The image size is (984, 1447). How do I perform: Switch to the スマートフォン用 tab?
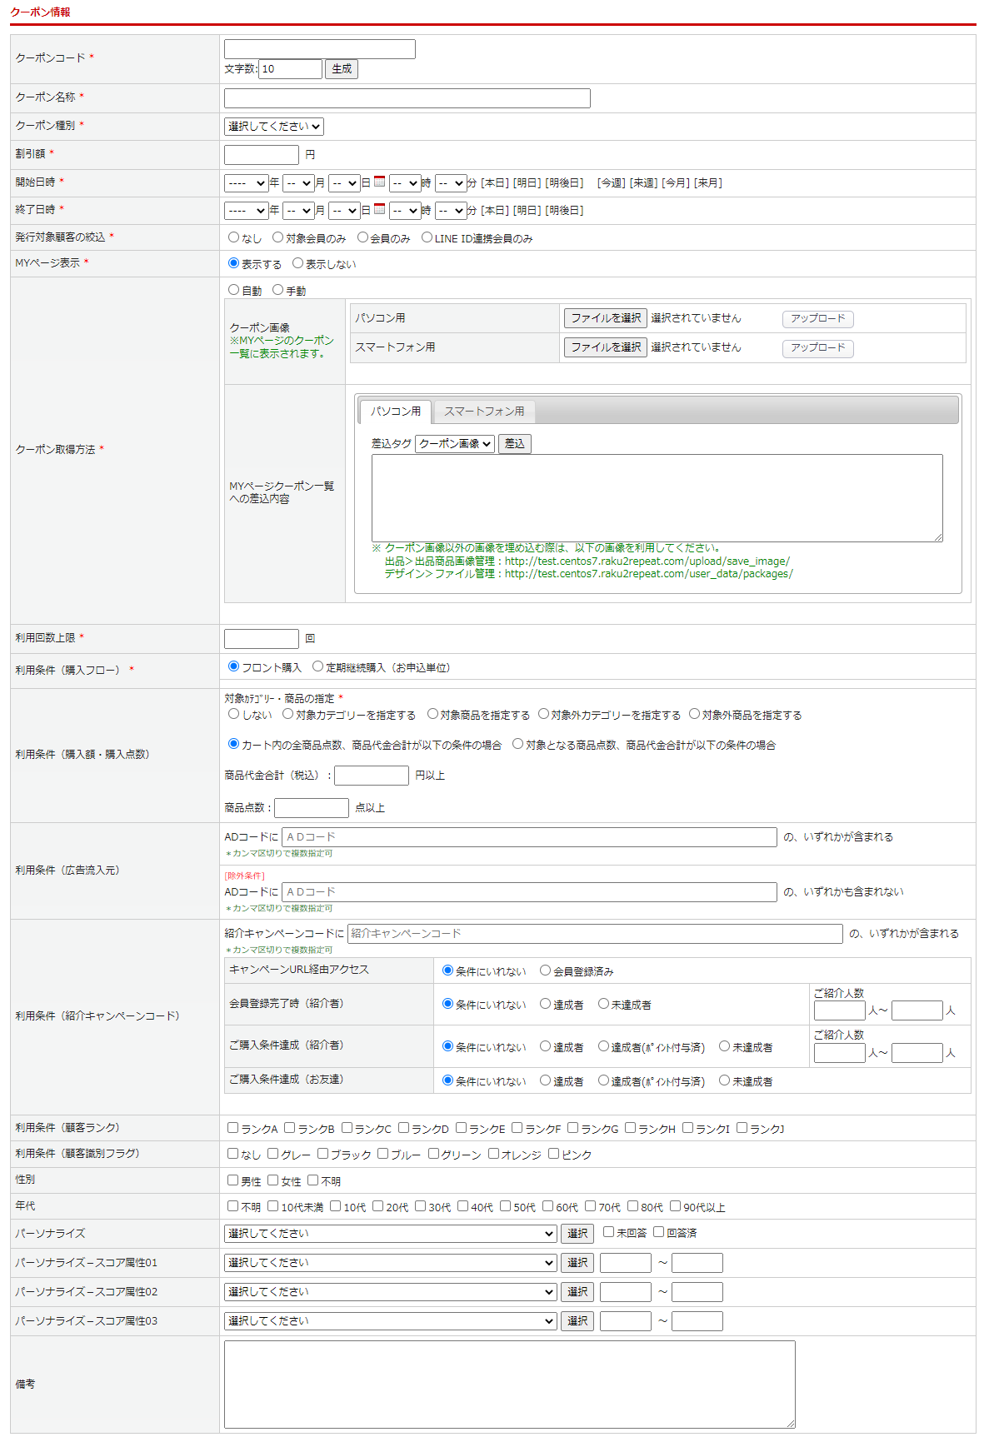coord(483,412)
